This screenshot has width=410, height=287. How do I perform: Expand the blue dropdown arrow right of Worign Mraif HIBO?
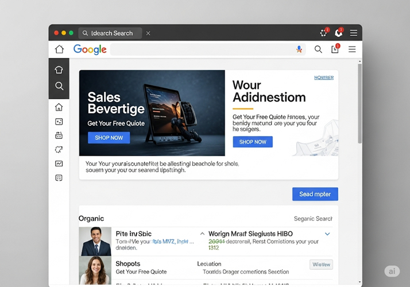click(327, 234)
